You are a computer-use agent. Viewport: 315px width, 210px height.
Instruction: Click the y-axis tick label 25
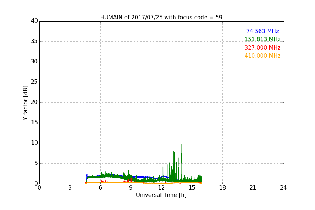coord(34,82)
